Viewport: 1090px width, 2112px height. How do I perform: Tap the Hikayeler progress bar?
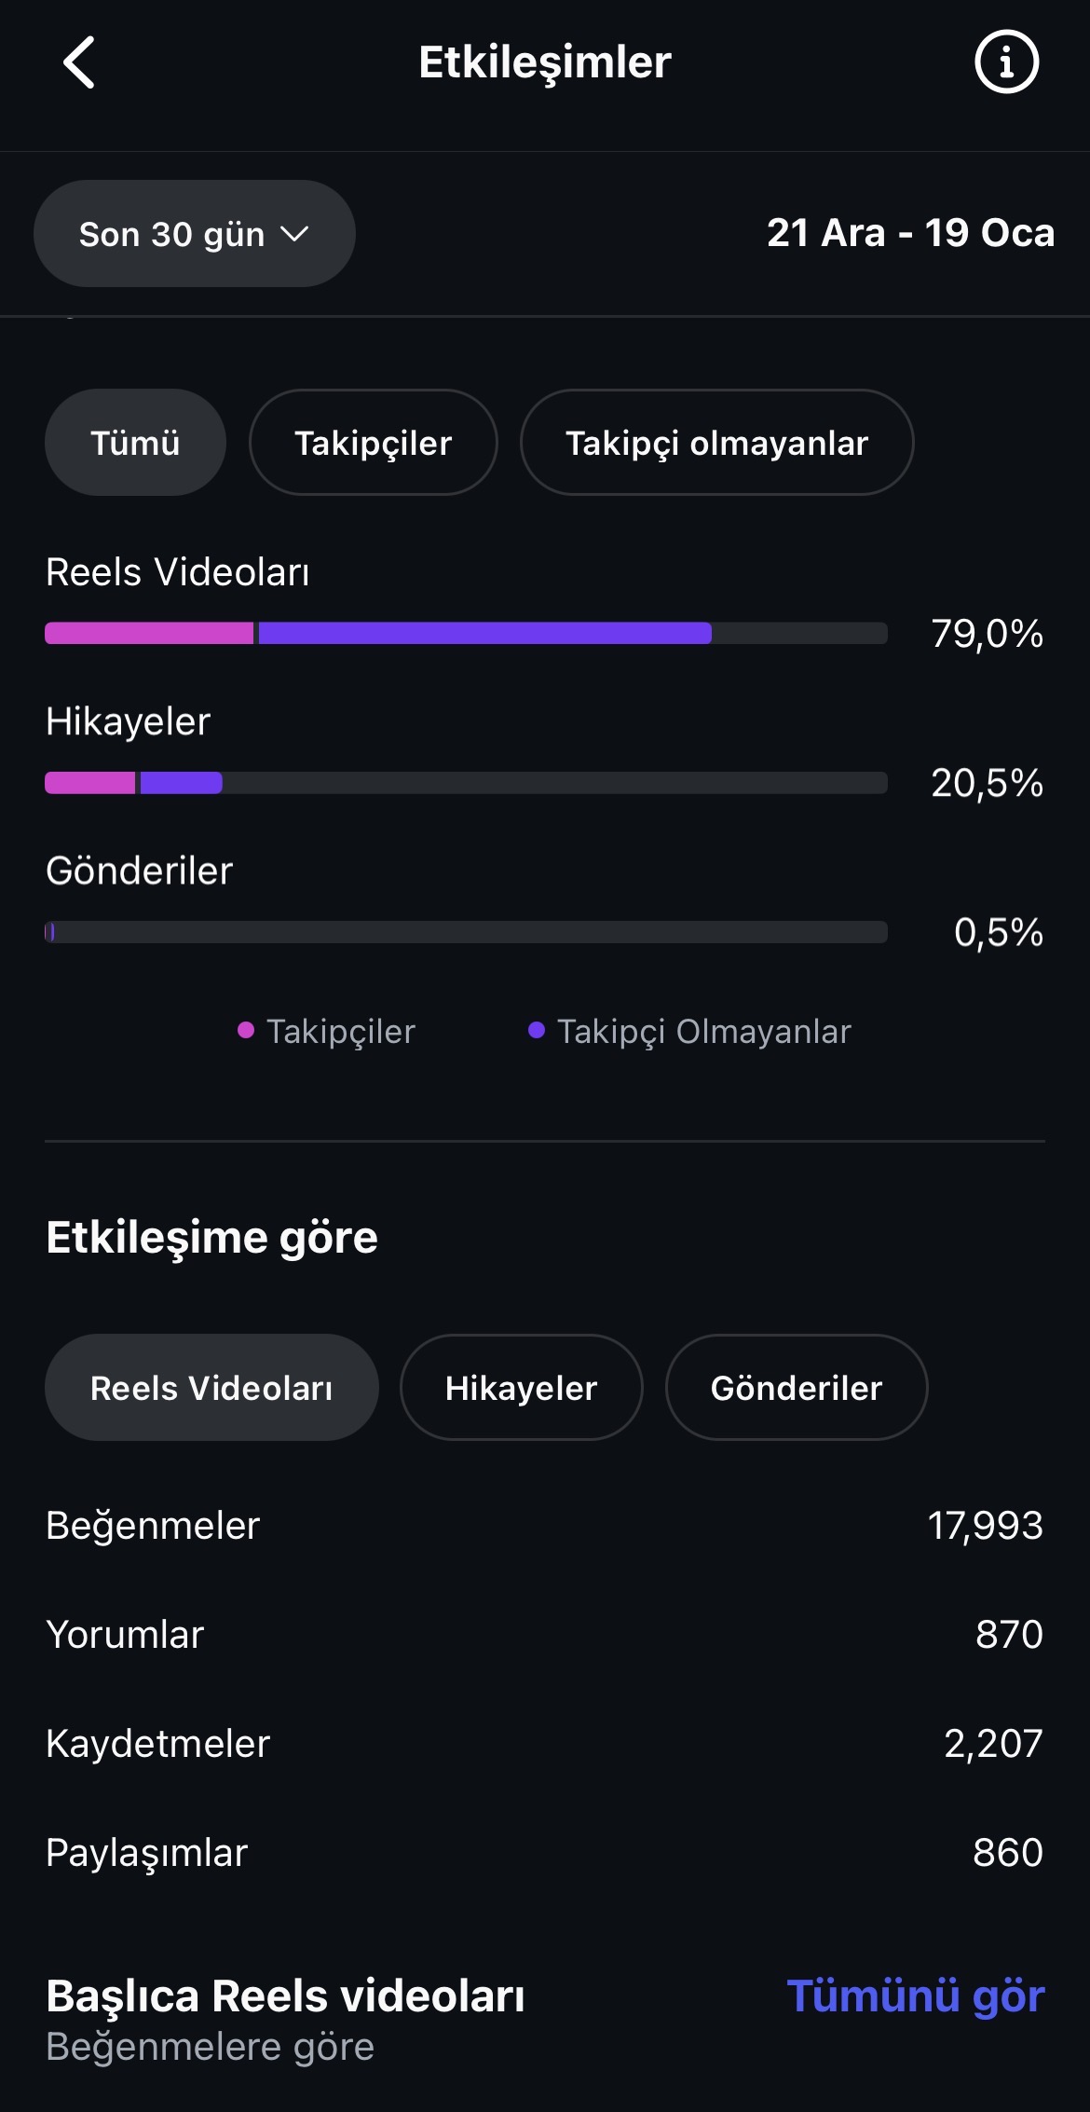click(x=466, y=783)
